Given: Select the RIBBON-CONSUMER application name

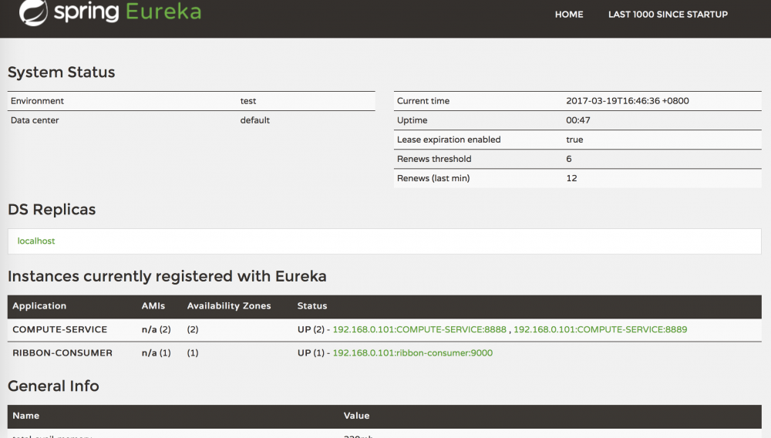Looking at the screenshot, I should 62,353.
